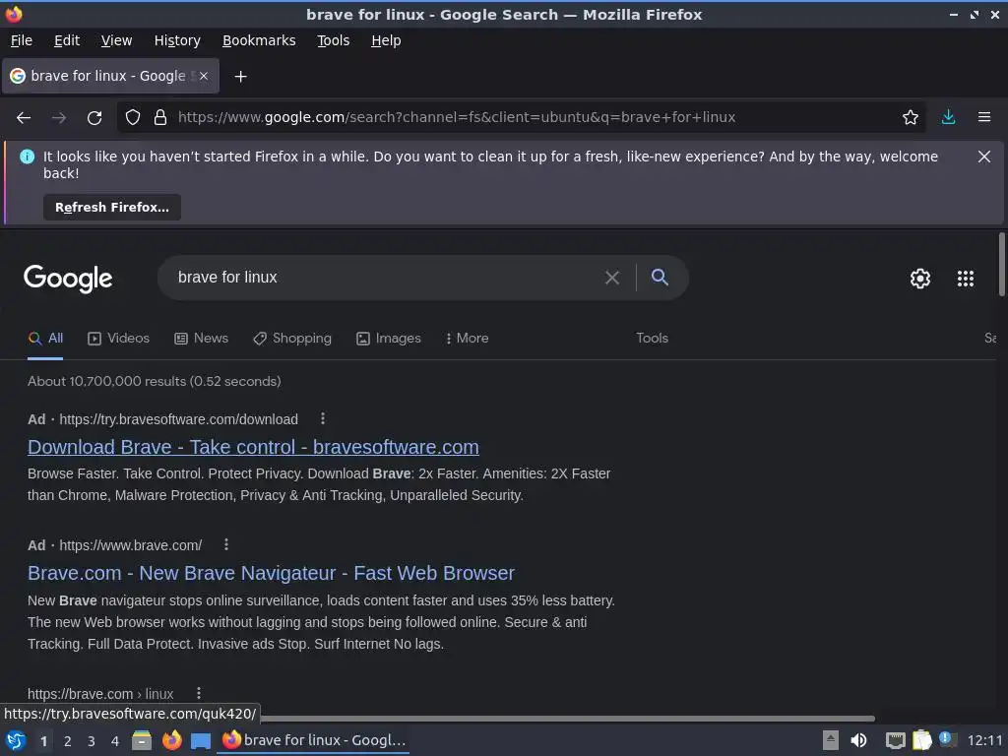Open the Google apps grid
The width and height of the screenshot is (1008, 756).
(965, 279)
